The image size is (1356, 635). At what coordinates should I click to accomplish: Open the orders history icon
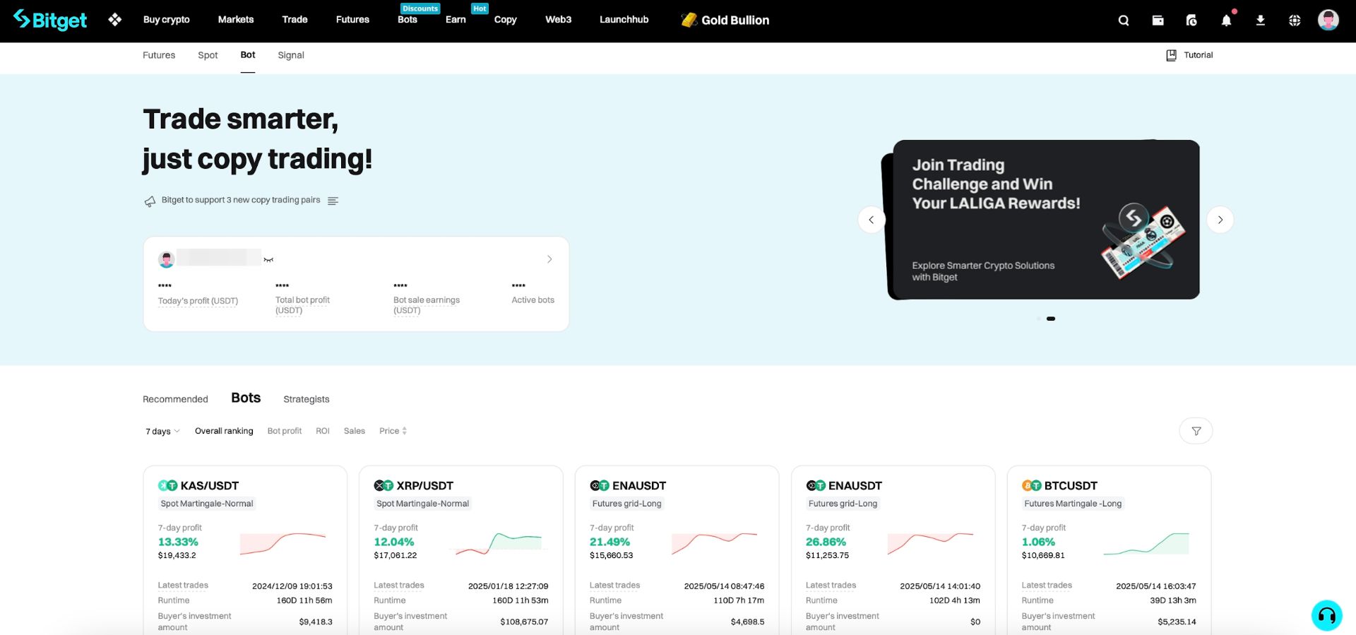click(x=1191, y=20)
